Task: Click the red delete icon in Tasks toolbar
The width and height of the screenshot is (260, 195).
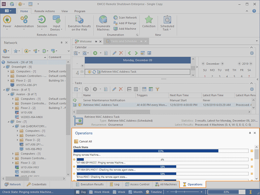Action: click(121, 89)
